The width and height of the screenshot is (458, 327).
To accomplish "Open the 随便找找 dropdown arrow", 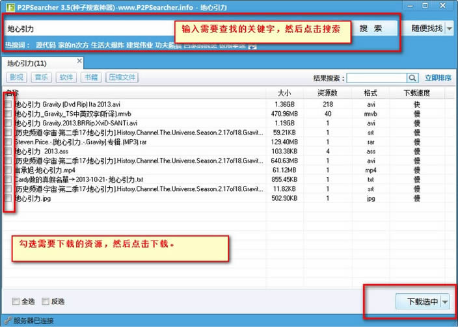I will pyautogui.click(x=450, y=29).
